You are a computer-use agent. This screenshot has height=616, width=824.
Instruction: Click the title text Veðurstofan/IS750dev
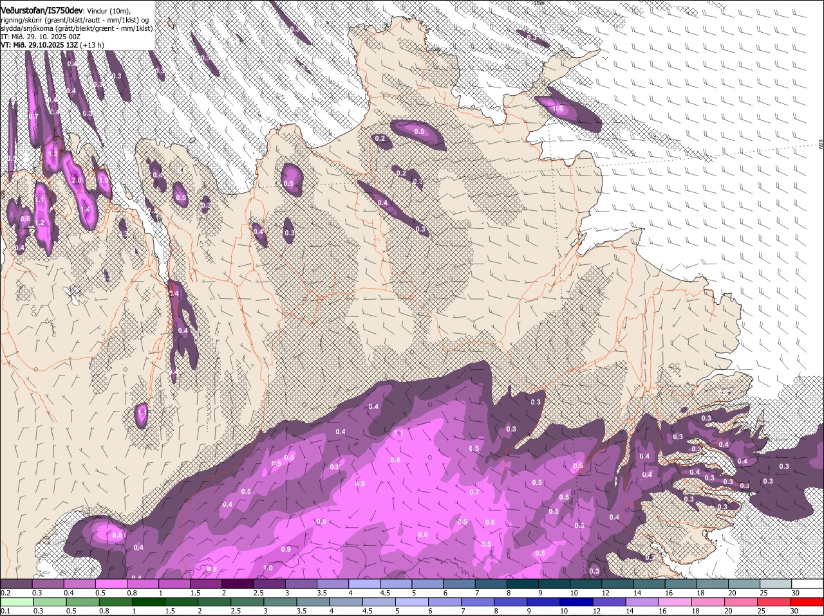point(42,11)
